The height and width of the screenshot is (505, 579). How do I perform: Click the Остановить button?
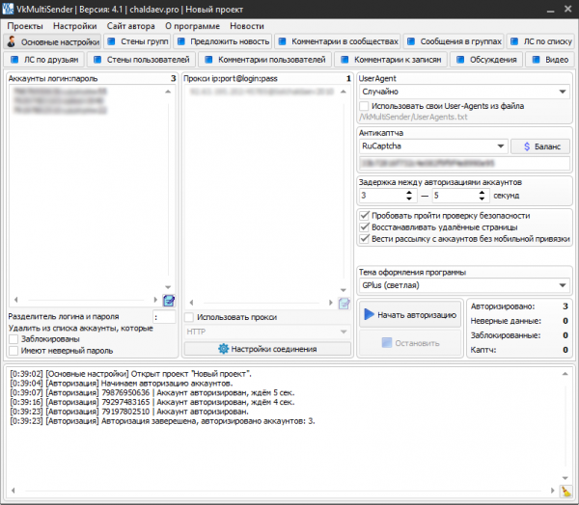point(410,343)
